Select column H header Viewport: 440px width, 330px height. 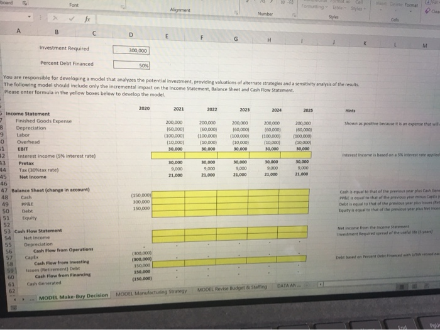pyautogui.click(x=269, y=40)
